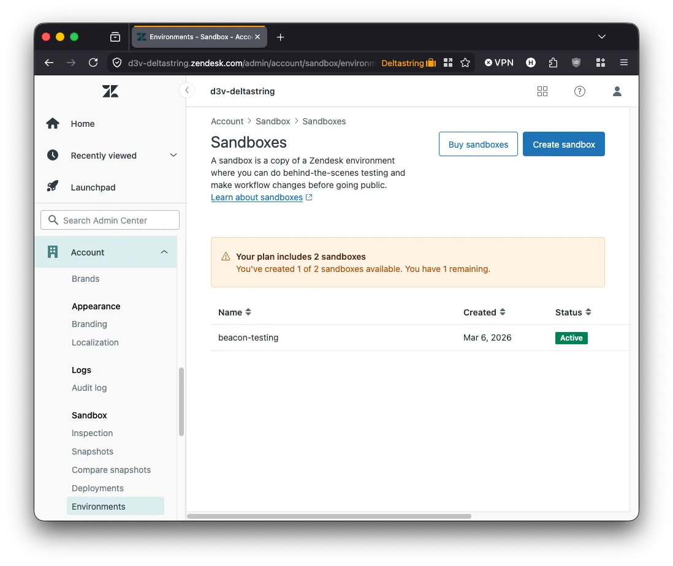Sort table by Status column
This screenshot has width=673, height=566.
[x=573, y=312]
